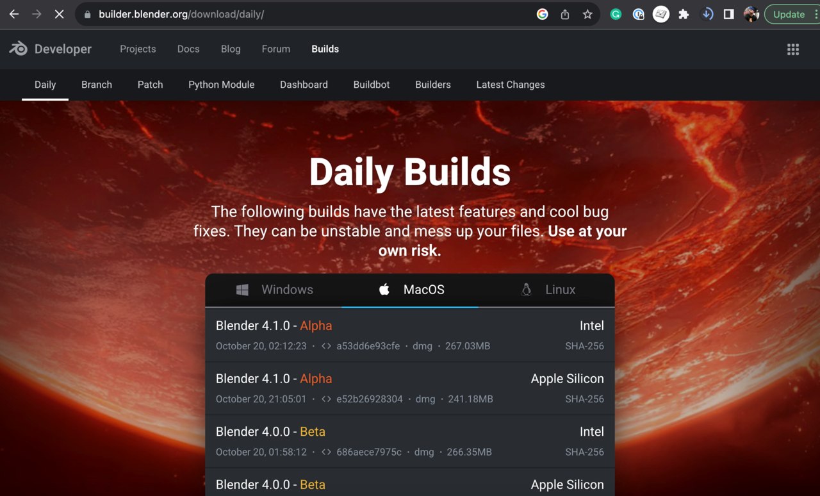
Task: Download Blender 4.1.0 Alpha Intel build
Action: pos(274,326)
